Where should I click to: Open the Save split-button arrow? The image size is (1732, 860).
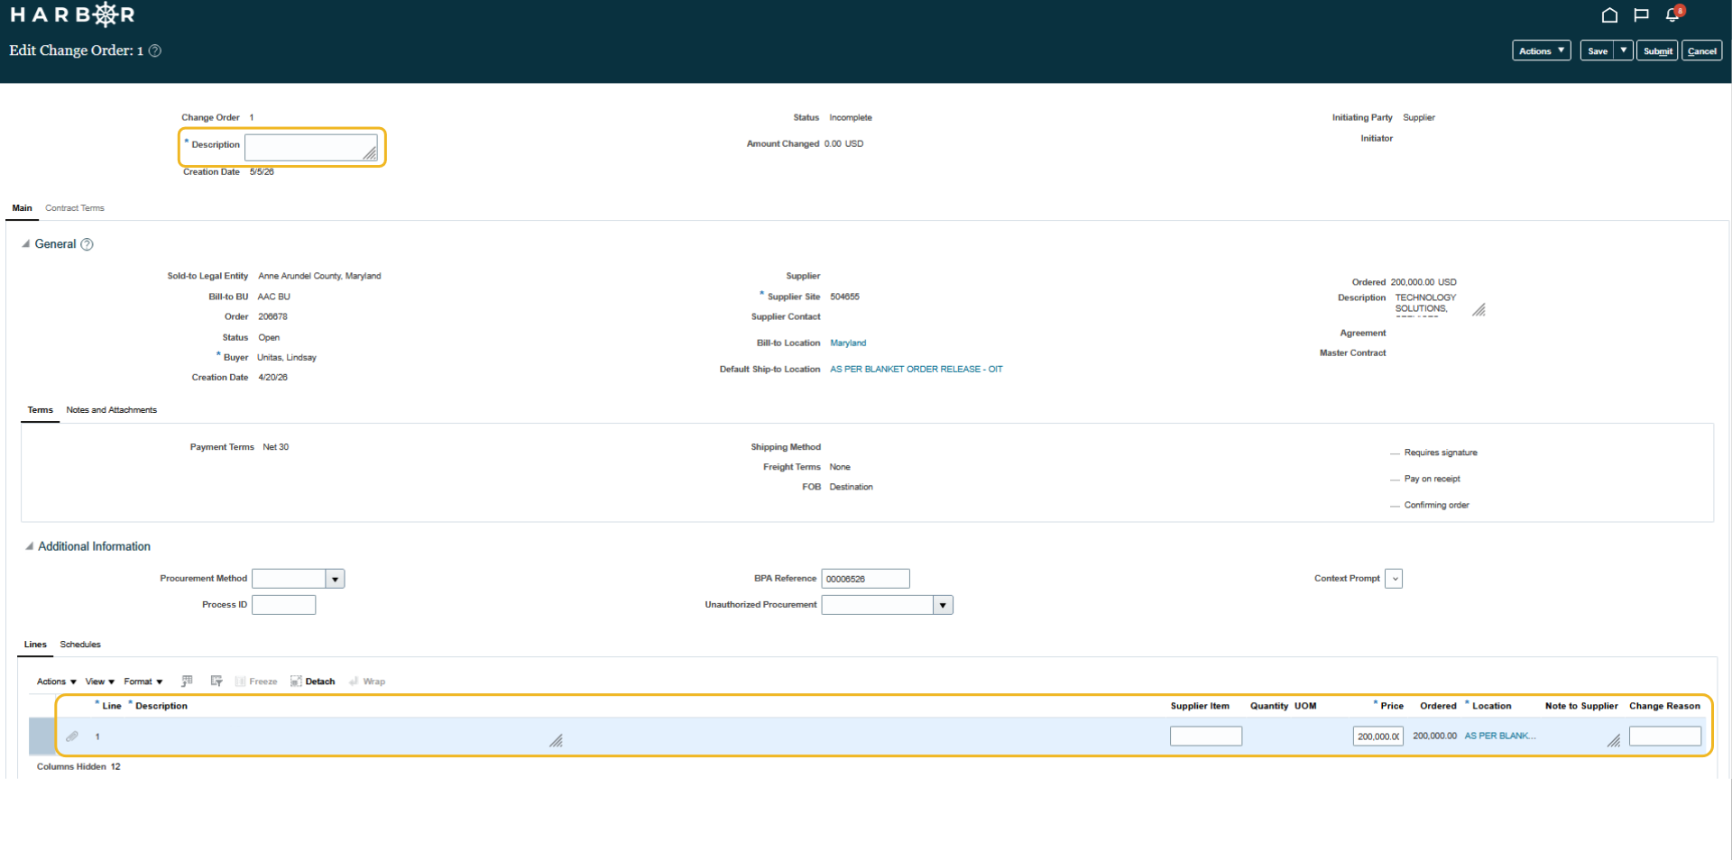[x=1624, y=51]
